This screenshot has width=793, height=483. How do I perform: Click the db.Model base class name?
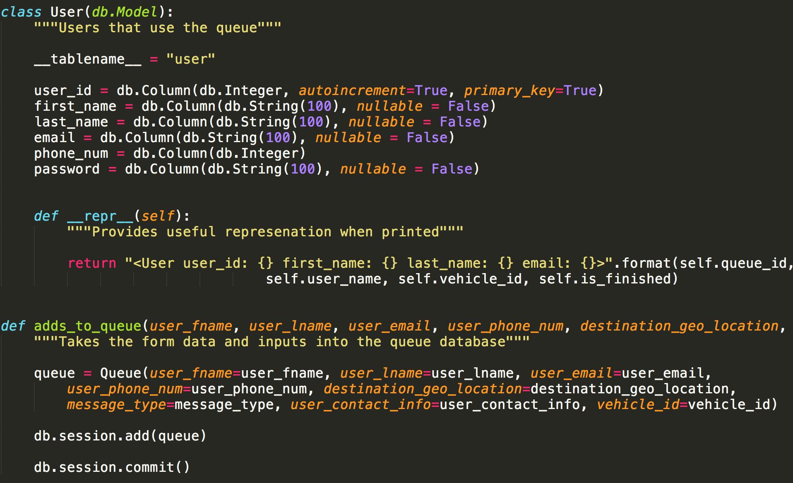[124, 12]
